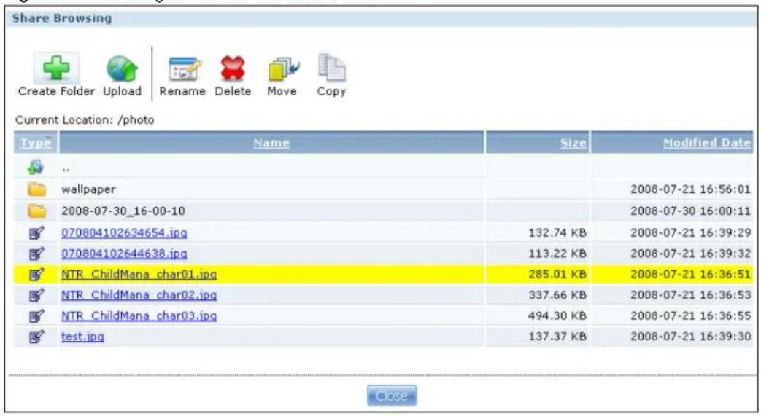761x416 pixels.
Task: Click the date 2008-07-21 16:56:01
Action: tap(691, 189)
